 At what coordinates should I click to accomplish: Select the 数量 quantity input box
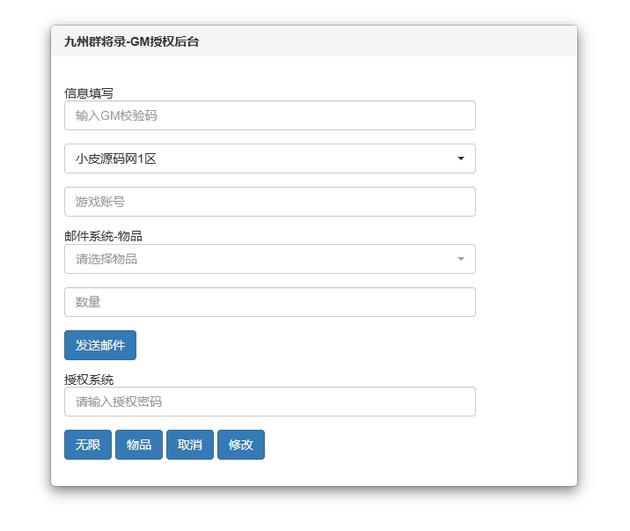(270, 302)
